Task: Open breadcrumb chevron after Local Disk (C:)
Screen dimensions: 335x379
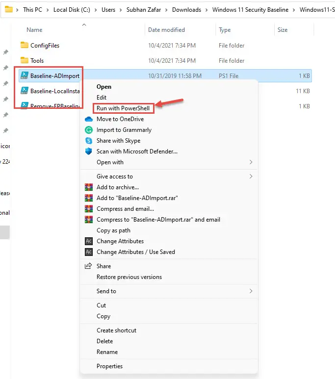Action: click(x=96, y=10)
